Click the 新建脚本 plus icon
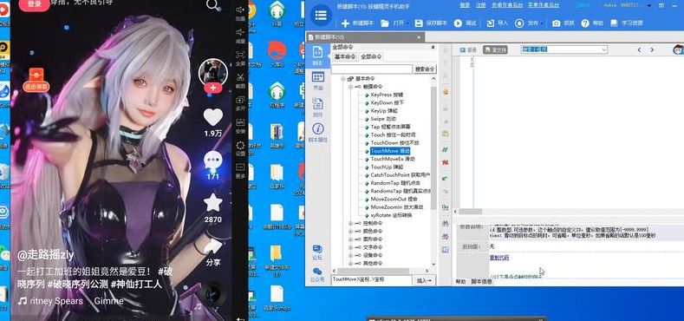This screenshot has height=321, width=684. tap(345, 23)
